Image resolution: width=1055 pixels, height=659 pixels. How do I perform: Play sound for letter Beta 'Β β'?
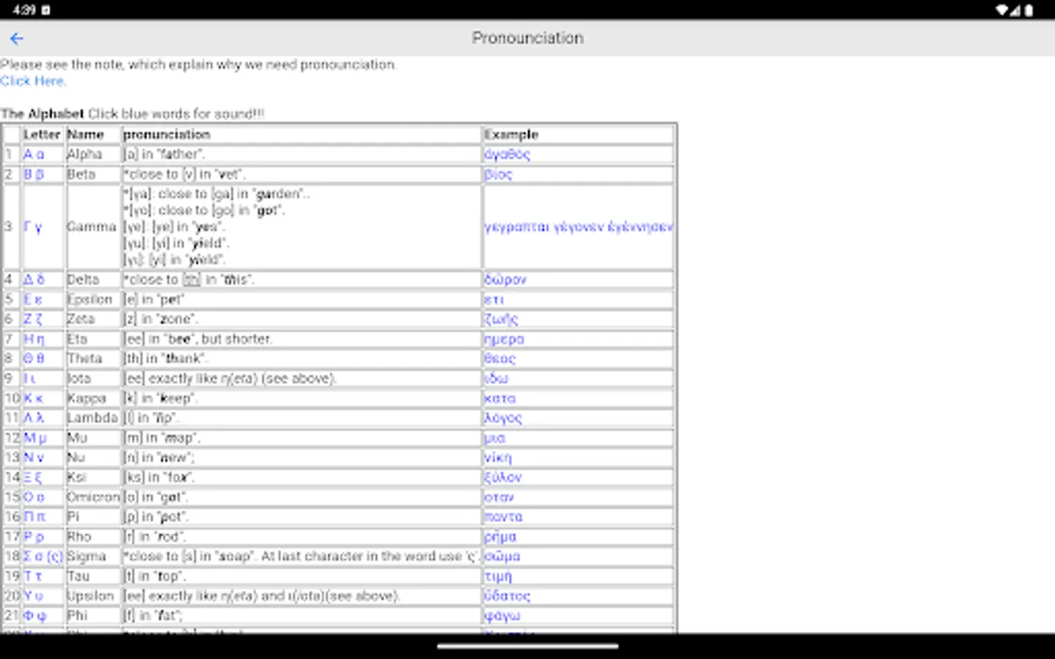click(x=34, y=174)
